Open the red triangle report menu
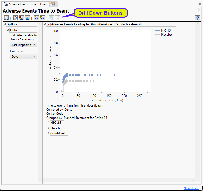This screenshot has width=203, height=191. 49,24
